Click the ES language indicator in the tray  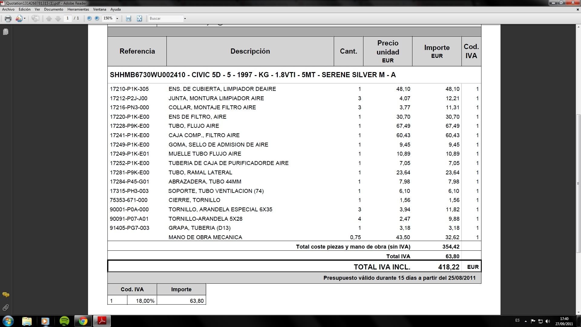coord(517,320)
